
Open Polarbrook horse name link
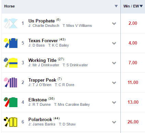click(x=40, y=119)
